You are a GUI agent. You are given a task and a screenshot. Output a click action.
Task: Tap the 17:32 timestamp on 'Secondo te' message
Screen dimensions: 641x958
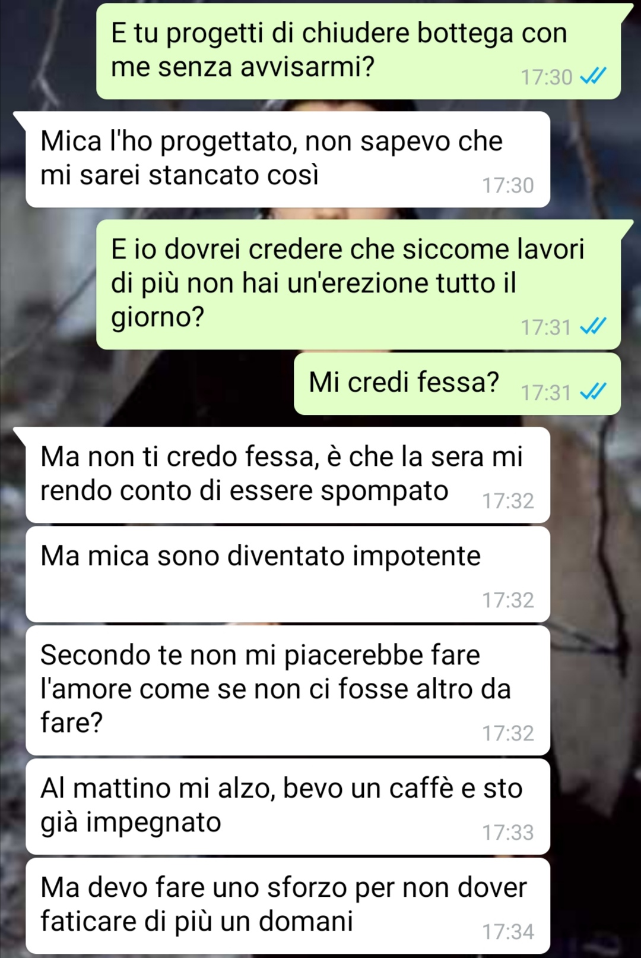508,733
